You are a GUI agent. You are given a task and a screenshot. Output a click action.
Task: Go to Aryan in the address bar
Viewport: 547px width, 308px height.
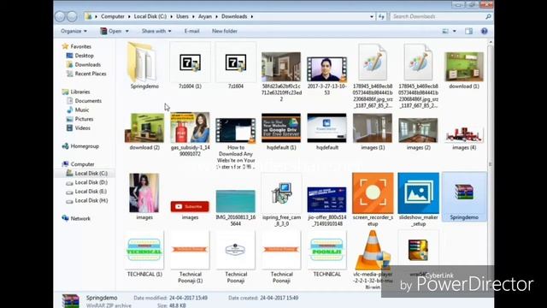click(x=205, y=16)
